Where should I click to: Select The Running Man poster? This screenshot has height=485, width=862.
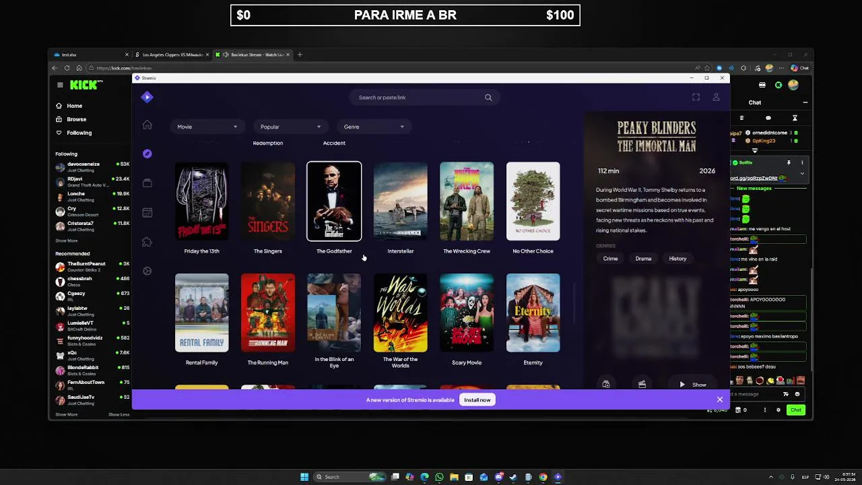tap(268, 313)
